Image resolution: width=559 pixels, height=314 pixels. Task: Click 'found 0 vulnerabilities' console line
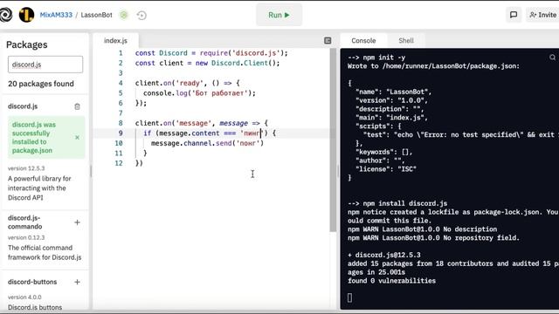tap(391, 281)
